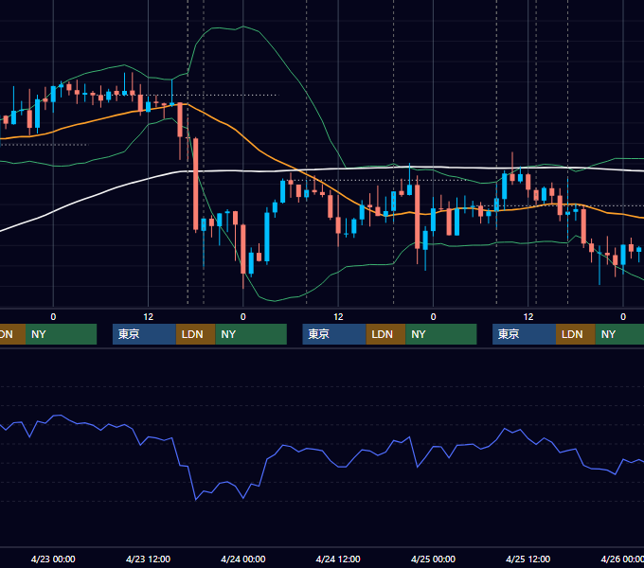Select the LDN session block on 4/23
The width and height of the screenshot is (644, 568).
pos(195,334)
